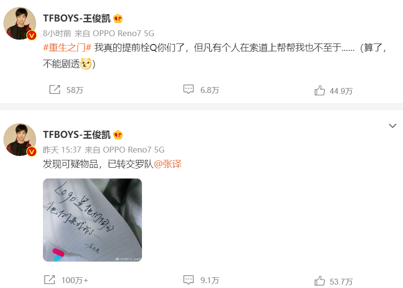403x288 pixels.
Task: Visit the @张译 mentioned profile
Action: (x=167, y=164)
